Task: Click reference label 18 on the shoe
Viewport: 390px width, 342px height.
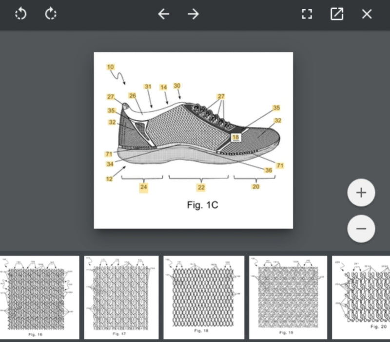Action: point(235,137)
